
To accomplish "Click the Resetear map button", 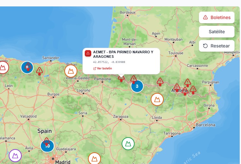I will point(216,46).
